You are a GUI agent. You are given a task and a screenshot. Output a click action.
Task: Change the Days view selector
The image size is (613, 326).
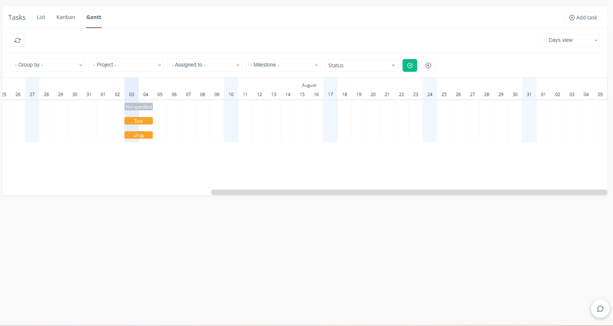pos(572,40)
